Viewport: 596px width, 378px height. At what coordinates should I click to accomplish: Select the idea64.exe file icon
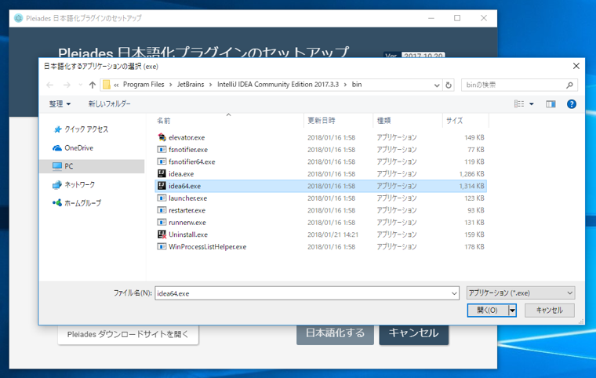pos(162,186)
